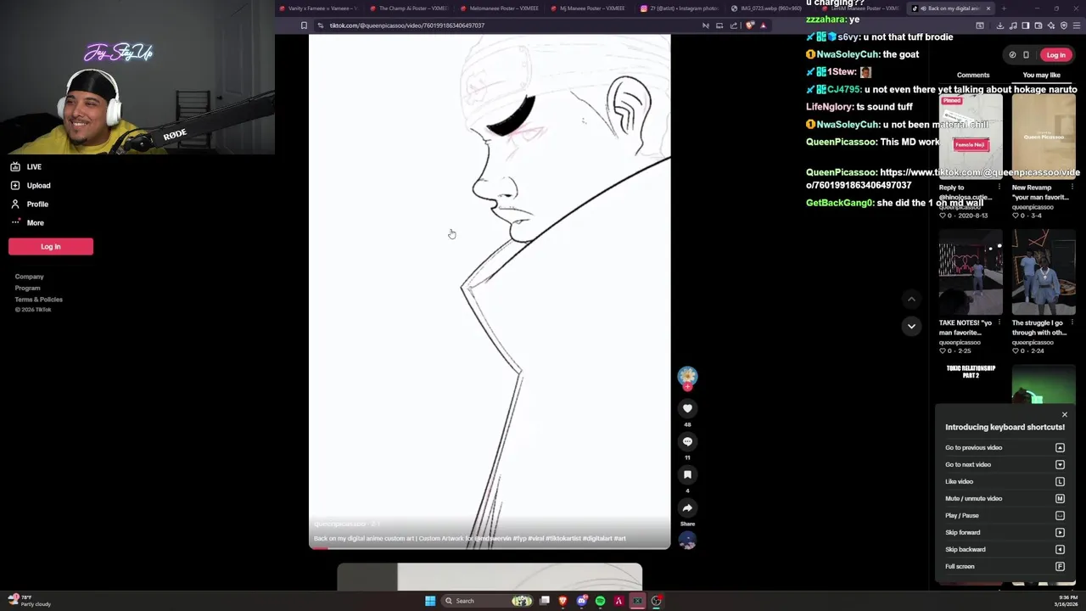Open Spotify from taskbar
Viewport: 1086px width, 611px height.
pos(600,601)
